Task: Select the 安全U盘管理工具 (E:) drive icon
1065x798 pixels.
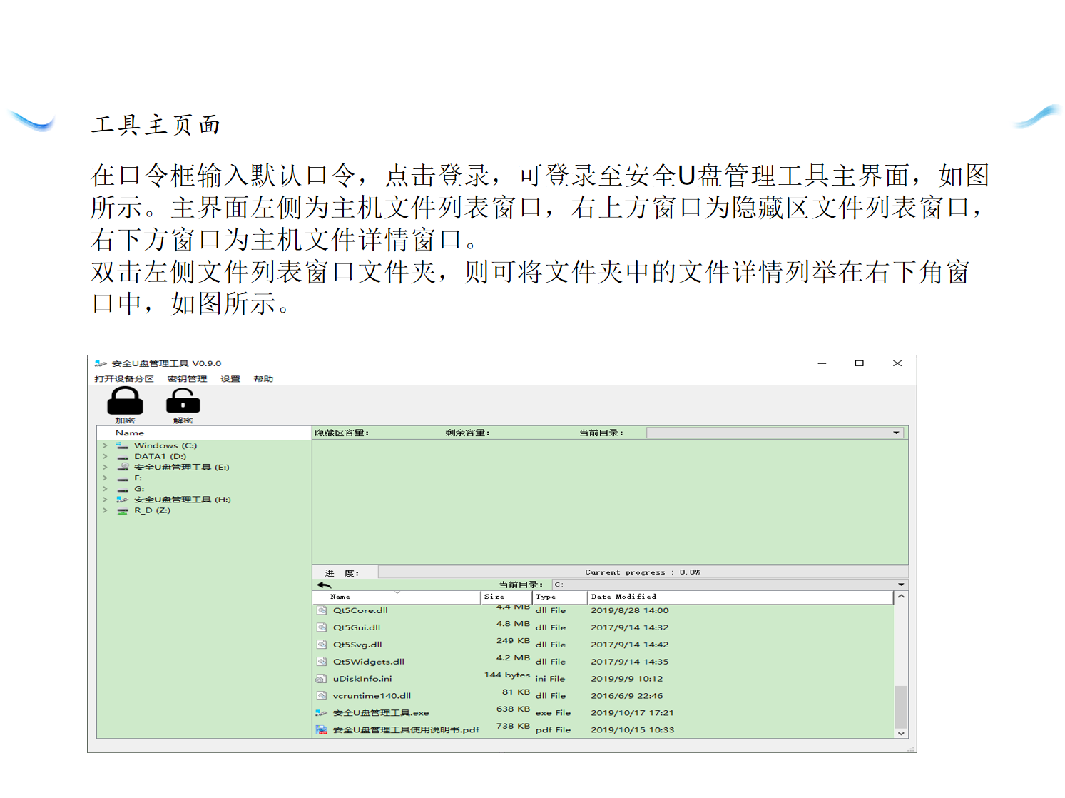Action: (123, 467)
